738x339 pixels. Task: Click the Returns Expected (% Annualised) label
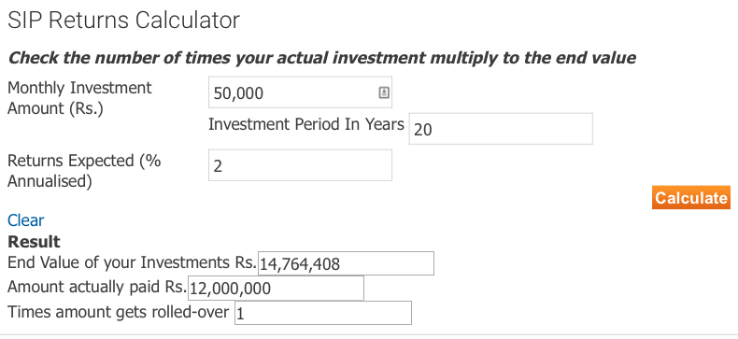(84, 171)
